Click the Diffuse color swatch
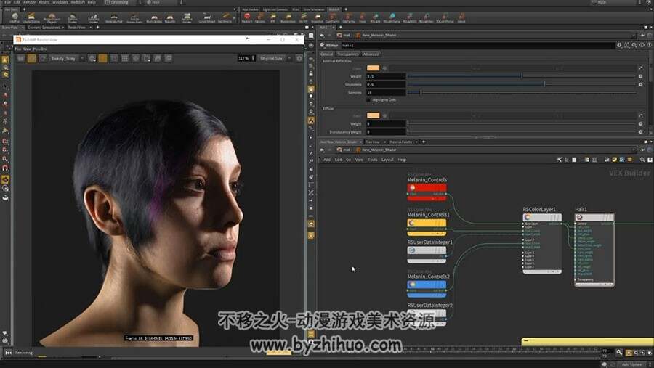 coord(373,115)
